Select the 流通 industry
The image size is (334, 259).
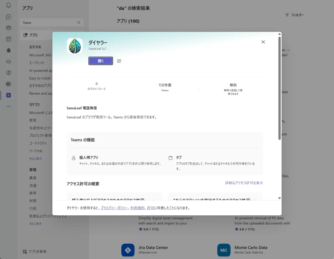(33, 186)
